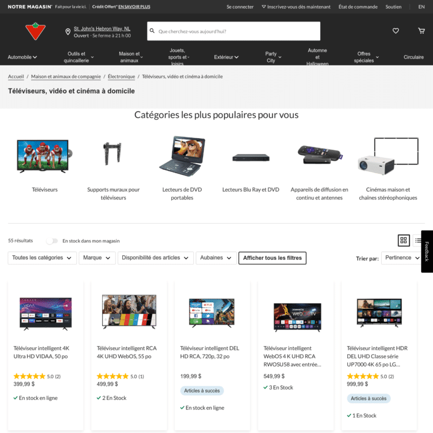Click the store location pin icon
433x433 pixels.
(68, 32)
